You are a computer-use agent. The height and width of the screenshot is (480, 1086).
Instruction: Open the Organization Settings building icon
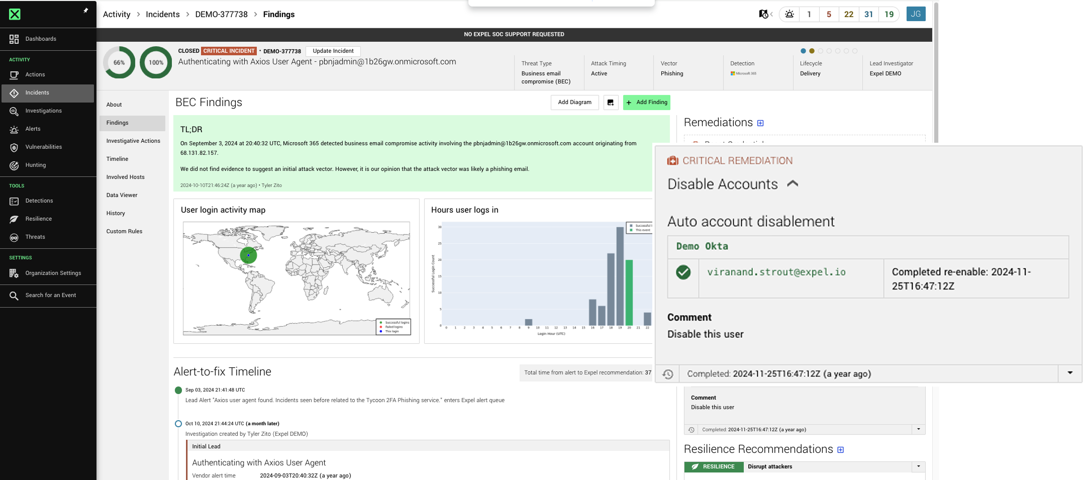14,273
